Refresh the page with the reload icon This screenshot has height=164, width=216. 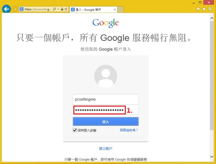click(66, 9)
